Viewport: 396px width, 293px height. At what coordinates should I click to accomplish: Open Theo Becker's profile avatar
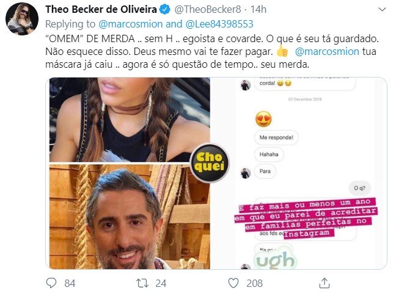coord(22,19)
